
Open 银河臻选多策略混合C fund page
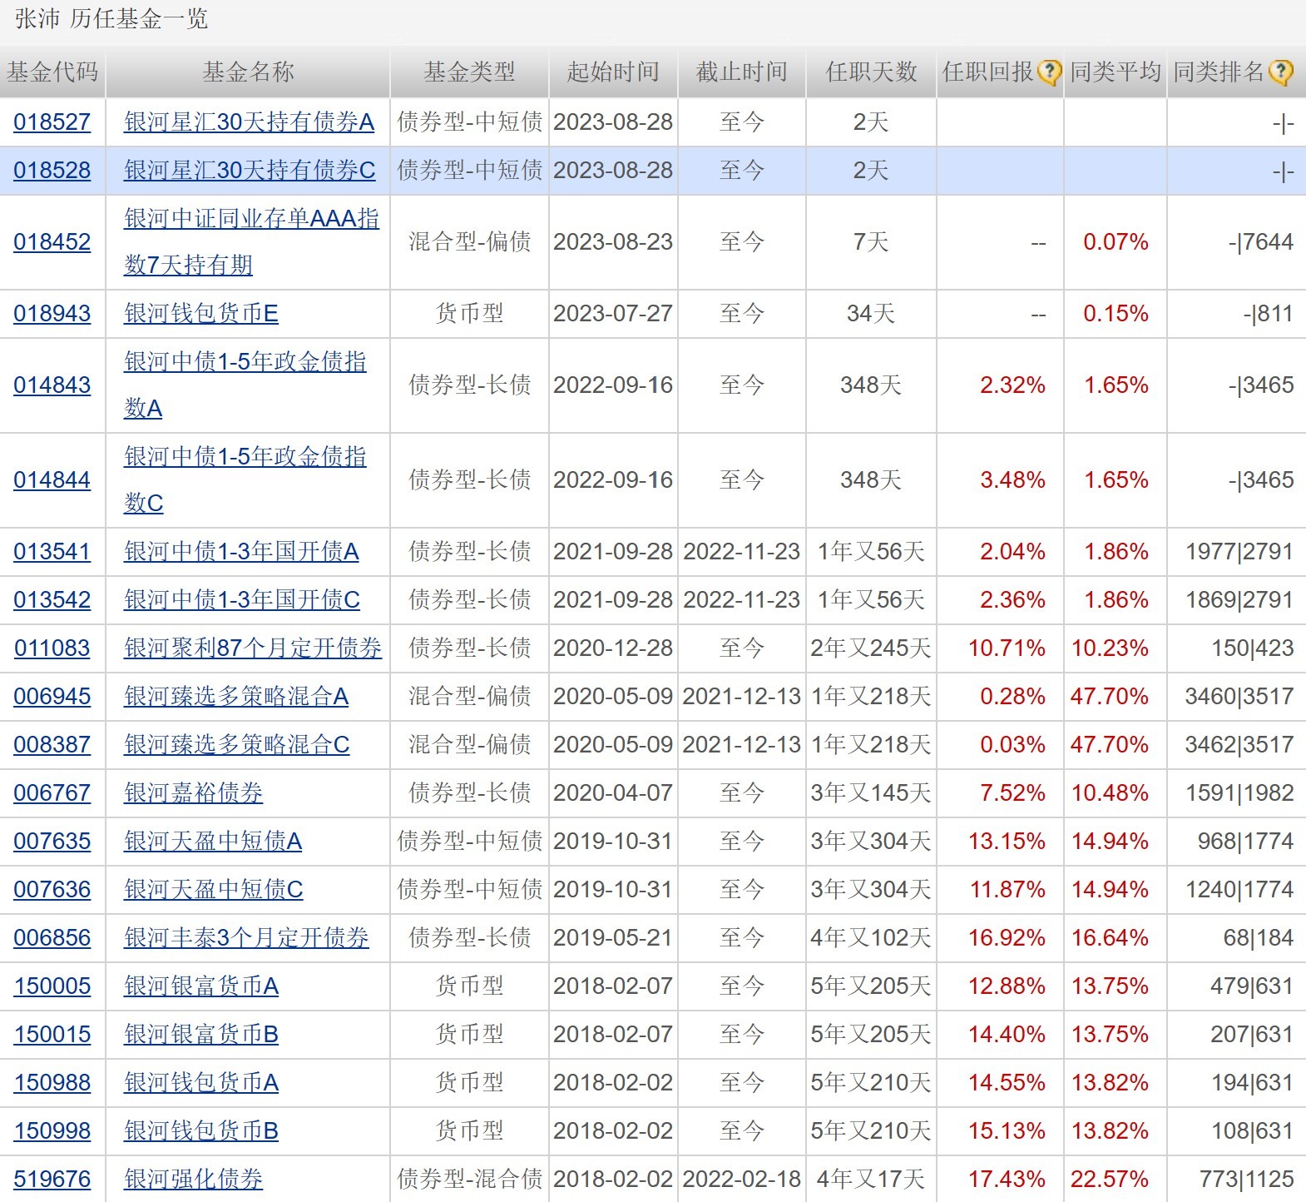236,745
